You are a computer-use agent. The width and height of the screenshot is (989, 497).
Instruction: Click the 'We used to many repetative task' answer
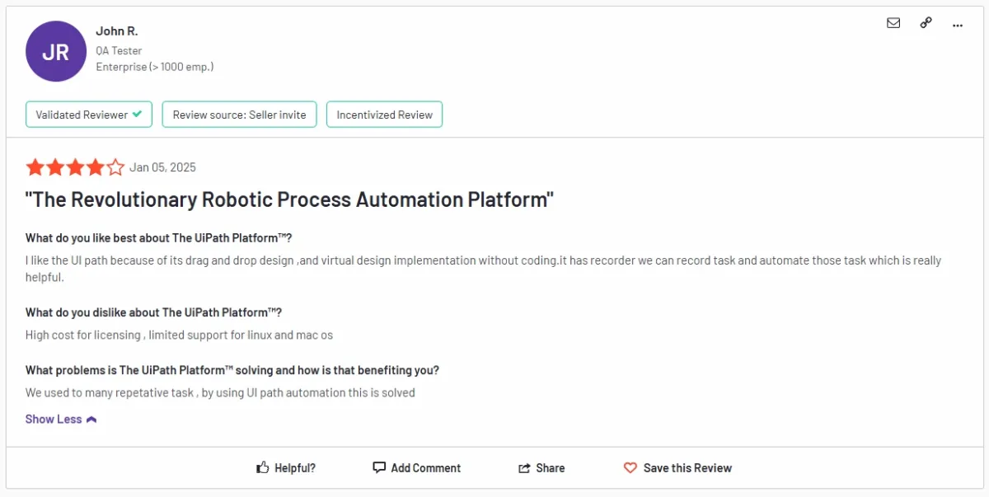[x=220, y=392]
